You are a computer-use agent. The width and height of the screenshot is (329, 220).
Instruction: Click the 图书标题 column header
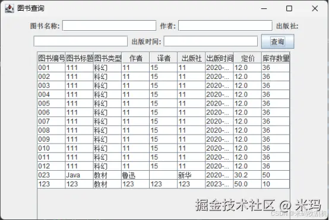[80, 58]
